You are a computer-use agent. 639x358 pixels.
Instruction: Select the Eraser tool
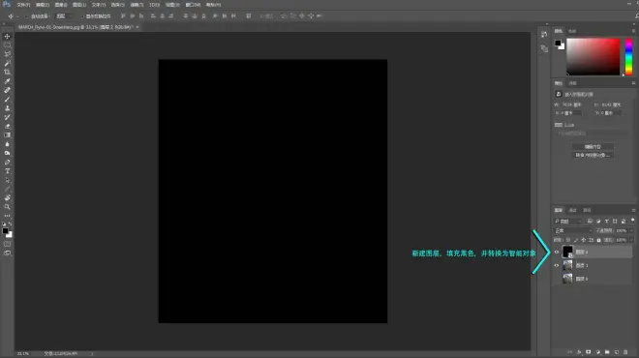point(8,126)
